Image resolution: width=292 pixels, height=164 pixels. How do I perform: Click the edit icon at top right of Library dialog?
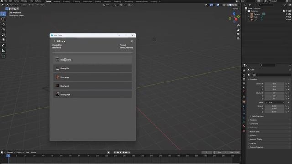[x=132, y=41]
